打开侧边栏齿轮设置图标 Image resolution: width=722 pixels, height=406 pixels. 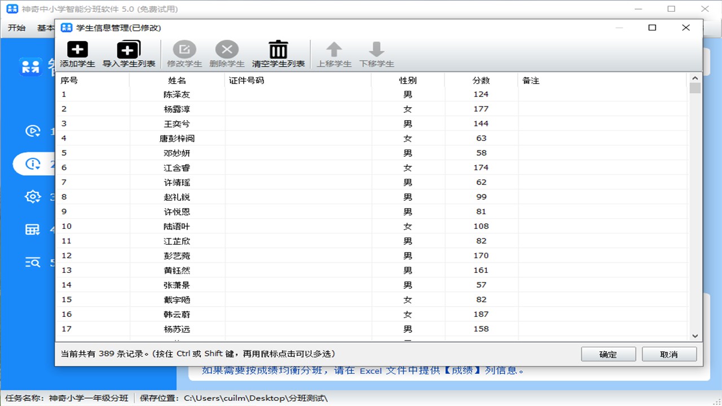click(33, 197)
